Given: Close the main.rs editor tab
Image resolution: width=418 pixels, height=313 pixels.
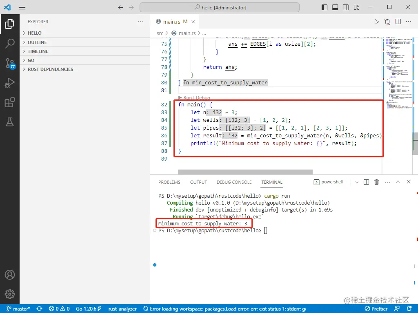Looking at the screenshot, I should click(x=193, y=22).
